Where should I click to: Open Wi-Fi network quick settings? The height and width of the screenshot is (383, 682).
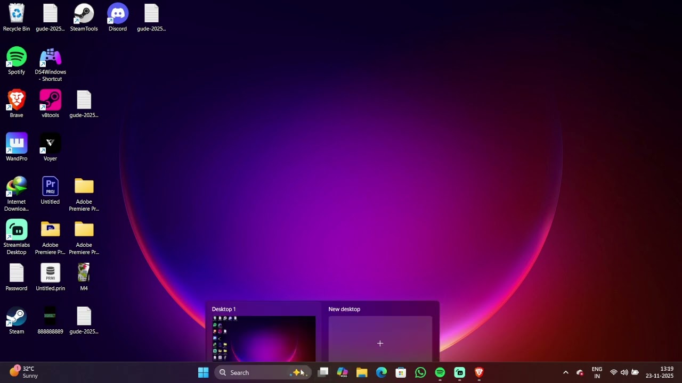pos(614,372)
